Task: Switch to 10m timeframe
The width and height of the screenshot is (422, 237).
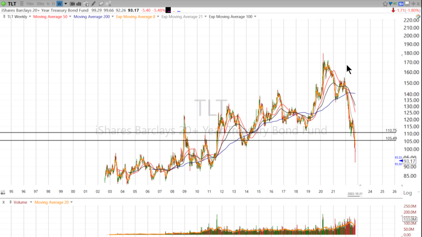Action: tap(30, 4)
